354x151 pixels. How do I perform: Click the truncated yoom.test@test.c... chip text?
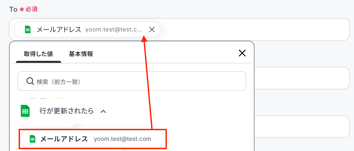pyautogui.click(x=114, y=29)
